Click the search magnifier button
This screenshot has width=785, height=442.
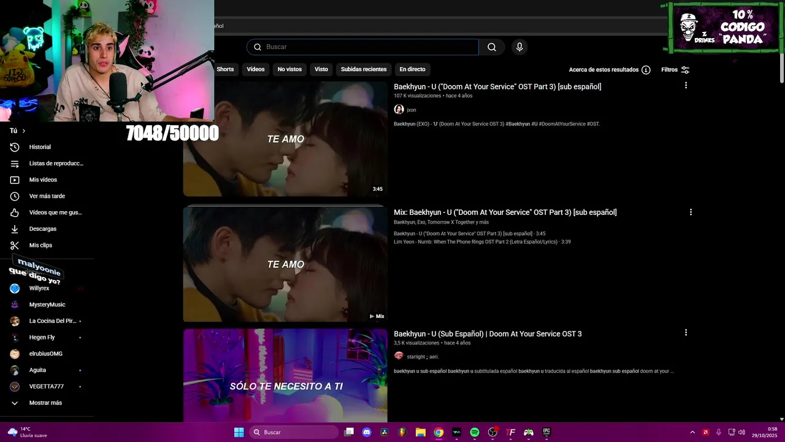[492, 47]
